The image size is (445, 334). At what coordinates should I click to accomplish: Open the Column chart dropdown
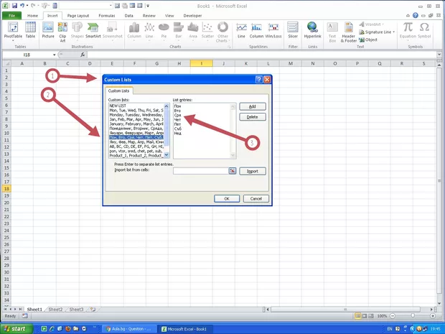(x=134, y=30)
